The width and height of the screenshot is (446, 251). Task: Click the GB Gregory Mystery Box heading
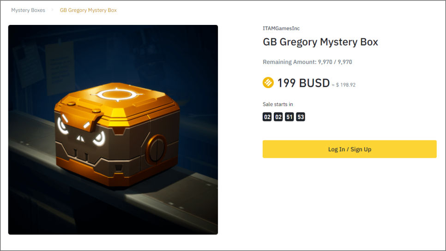[320, 42]
